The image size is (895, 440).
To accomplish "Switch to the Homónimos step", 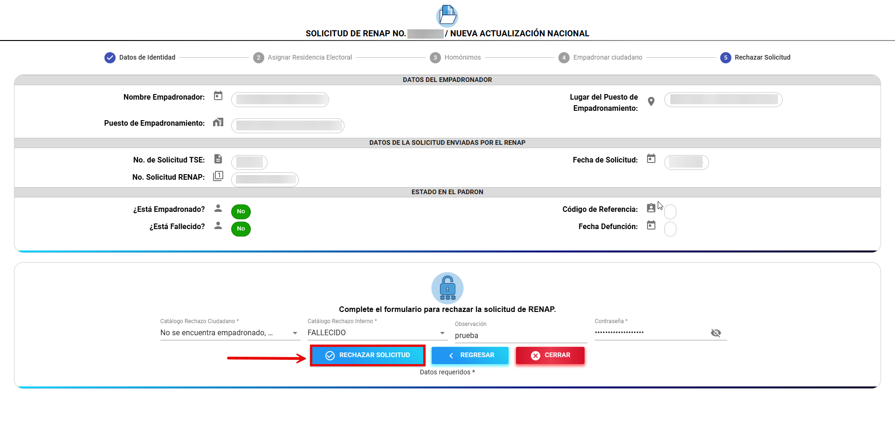I will [455, 57].
